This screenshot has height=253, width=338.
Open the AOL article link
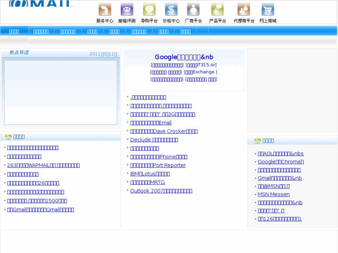(281, 154)
